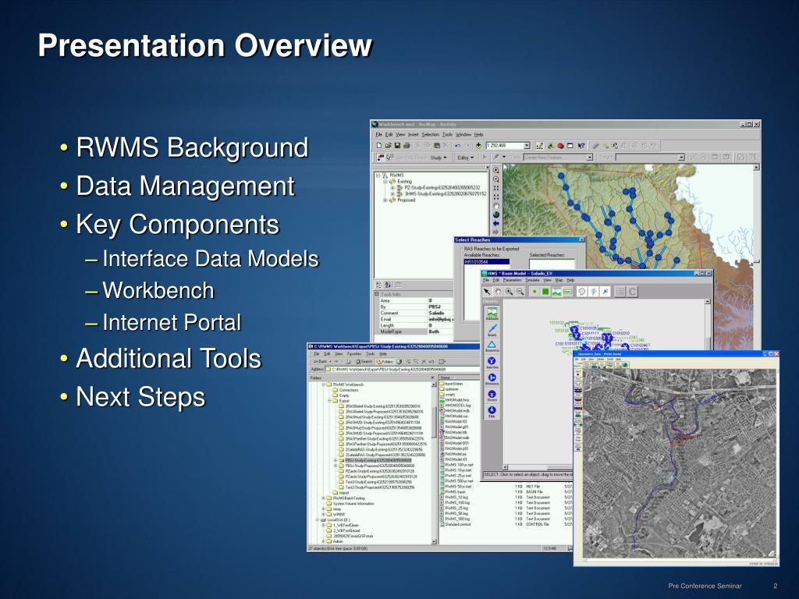The width and height of the screenshot is (799, 599).
Task: Collapse the Existing node in RWMS tree
Action: click(x=385, y=181)
